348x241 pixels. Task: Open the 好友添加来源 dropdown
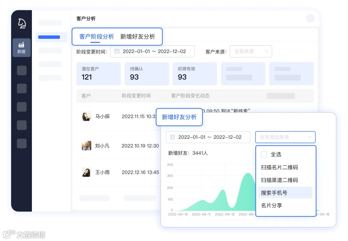285,137
